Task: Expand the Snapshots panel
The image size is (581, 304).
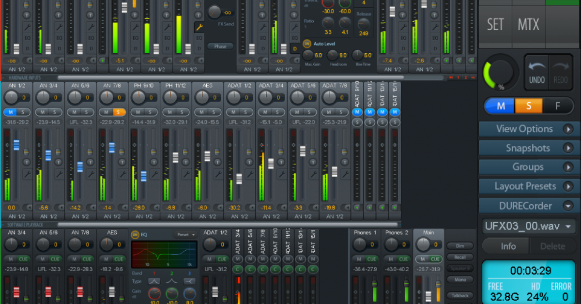Action: (528, 148)
